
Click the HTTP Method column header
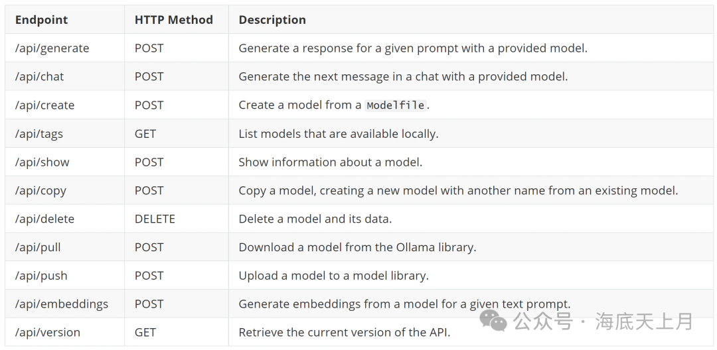(x=173, y=20)
